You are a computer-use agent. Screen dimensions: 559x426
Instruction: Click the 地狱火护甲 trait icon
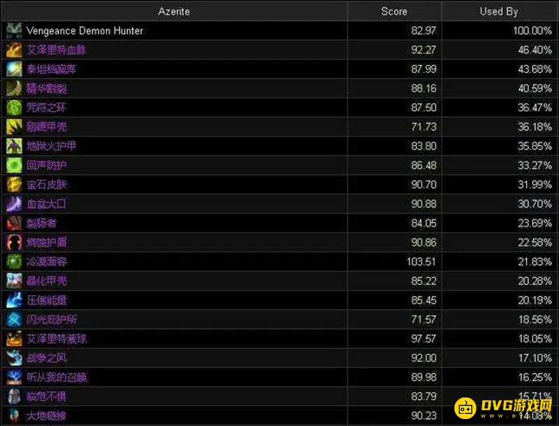pyautogui.click(x=14, y=146)
